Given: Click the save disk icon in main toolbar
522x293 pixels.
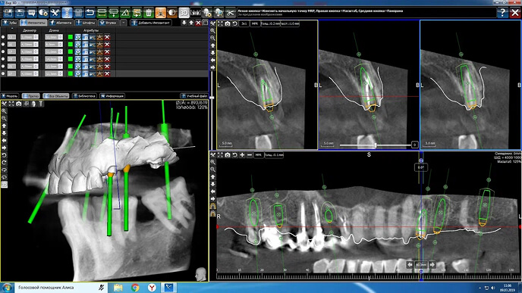Looking at the screenshot, I should pos(20,13).
